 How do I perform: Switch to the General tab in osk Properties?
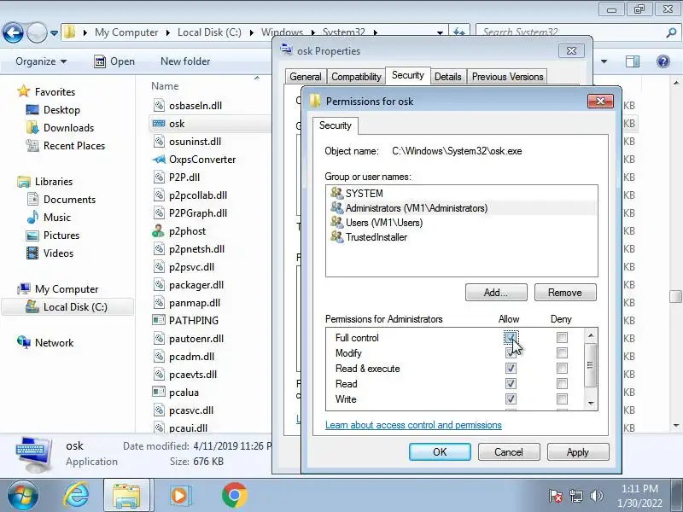click(306, 77)
